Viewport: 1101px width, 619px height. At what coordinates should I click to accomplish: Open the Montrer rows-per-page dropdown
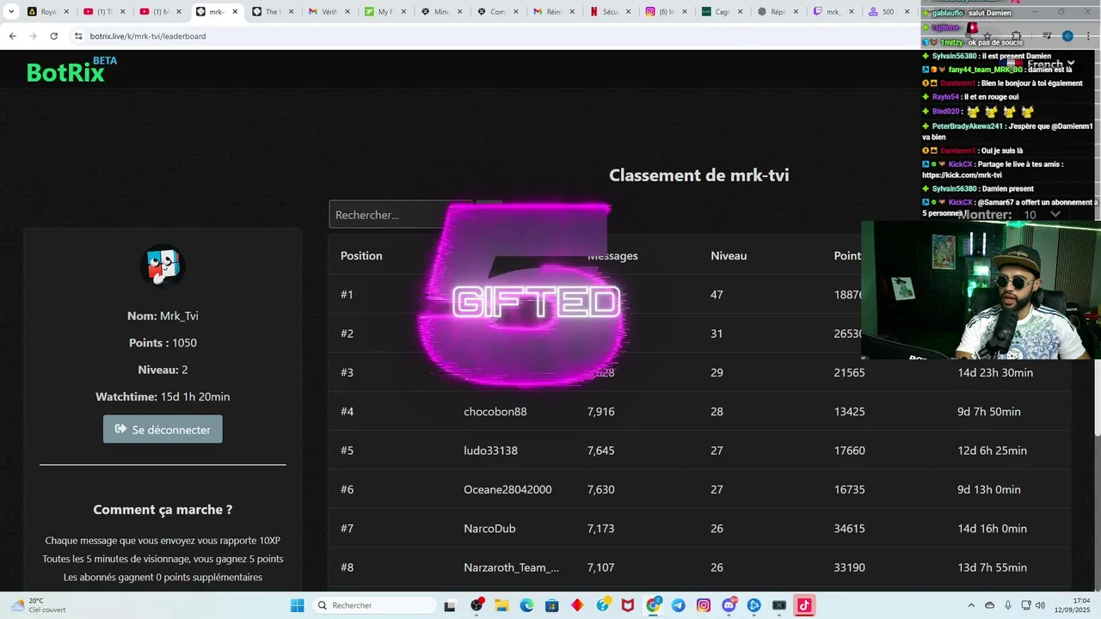[x=1042, y=214]
